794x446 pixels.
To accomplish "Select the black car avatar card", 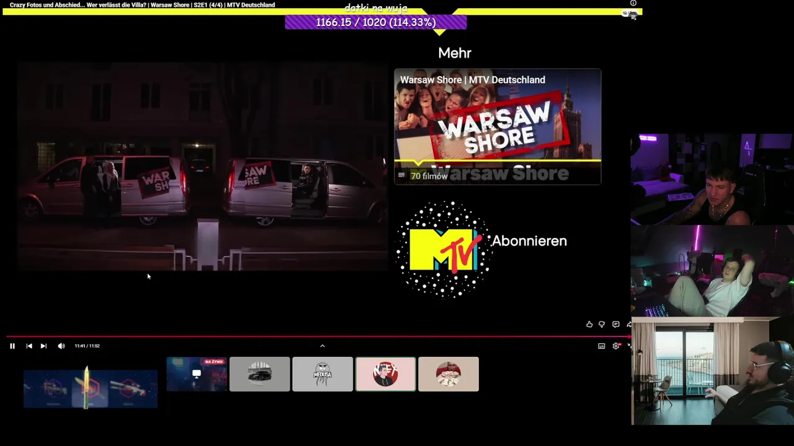I will (259, 374).
